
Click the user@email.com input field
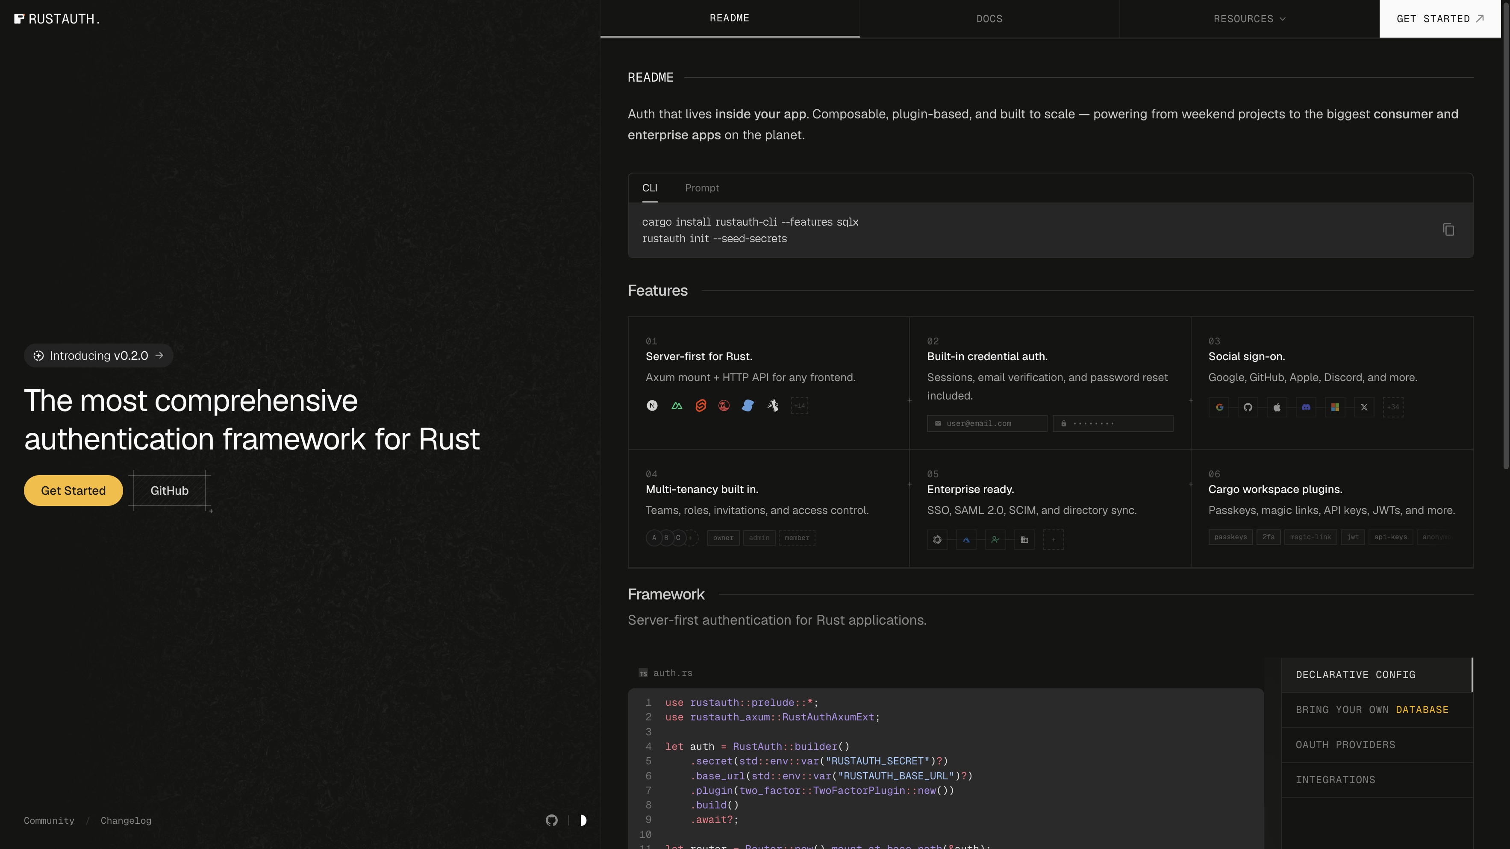[987, 423]
